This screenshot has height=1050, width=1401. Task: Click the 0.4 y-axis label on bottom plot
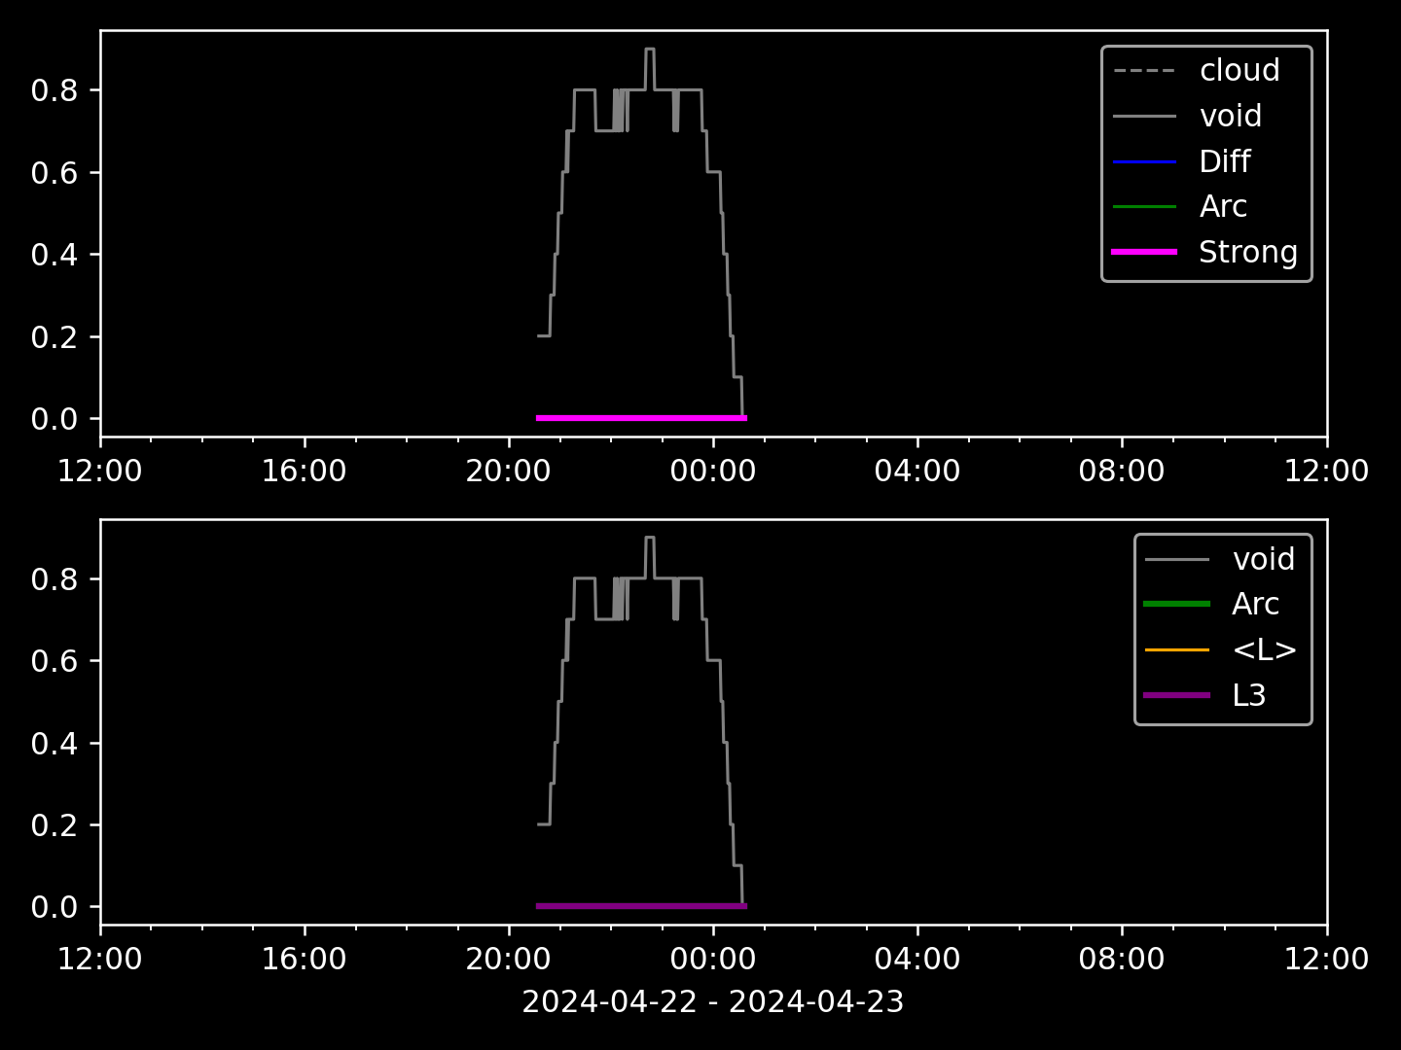54,744
